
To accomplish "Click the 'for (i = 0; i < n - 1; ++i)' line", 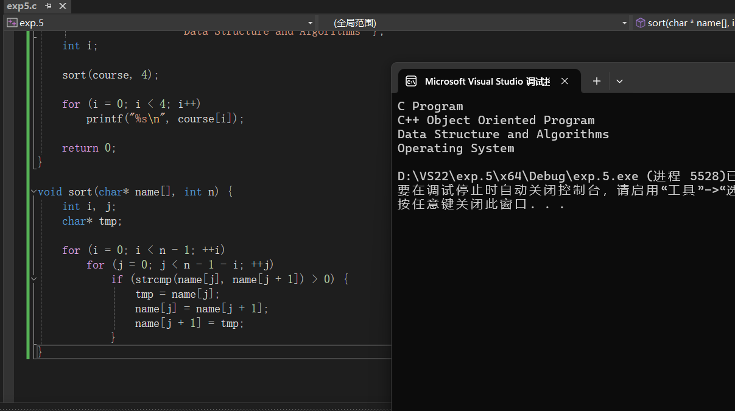I will click(144, 250).
